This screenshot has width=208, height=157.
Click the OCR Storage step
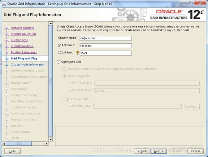(19, 89)
